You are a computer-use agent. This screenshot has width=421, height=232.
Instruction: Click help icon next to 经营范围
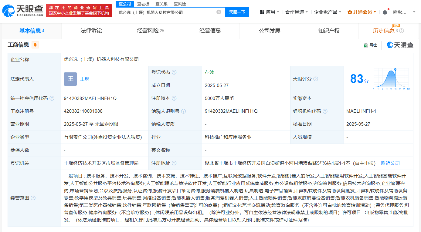[33, 198]
